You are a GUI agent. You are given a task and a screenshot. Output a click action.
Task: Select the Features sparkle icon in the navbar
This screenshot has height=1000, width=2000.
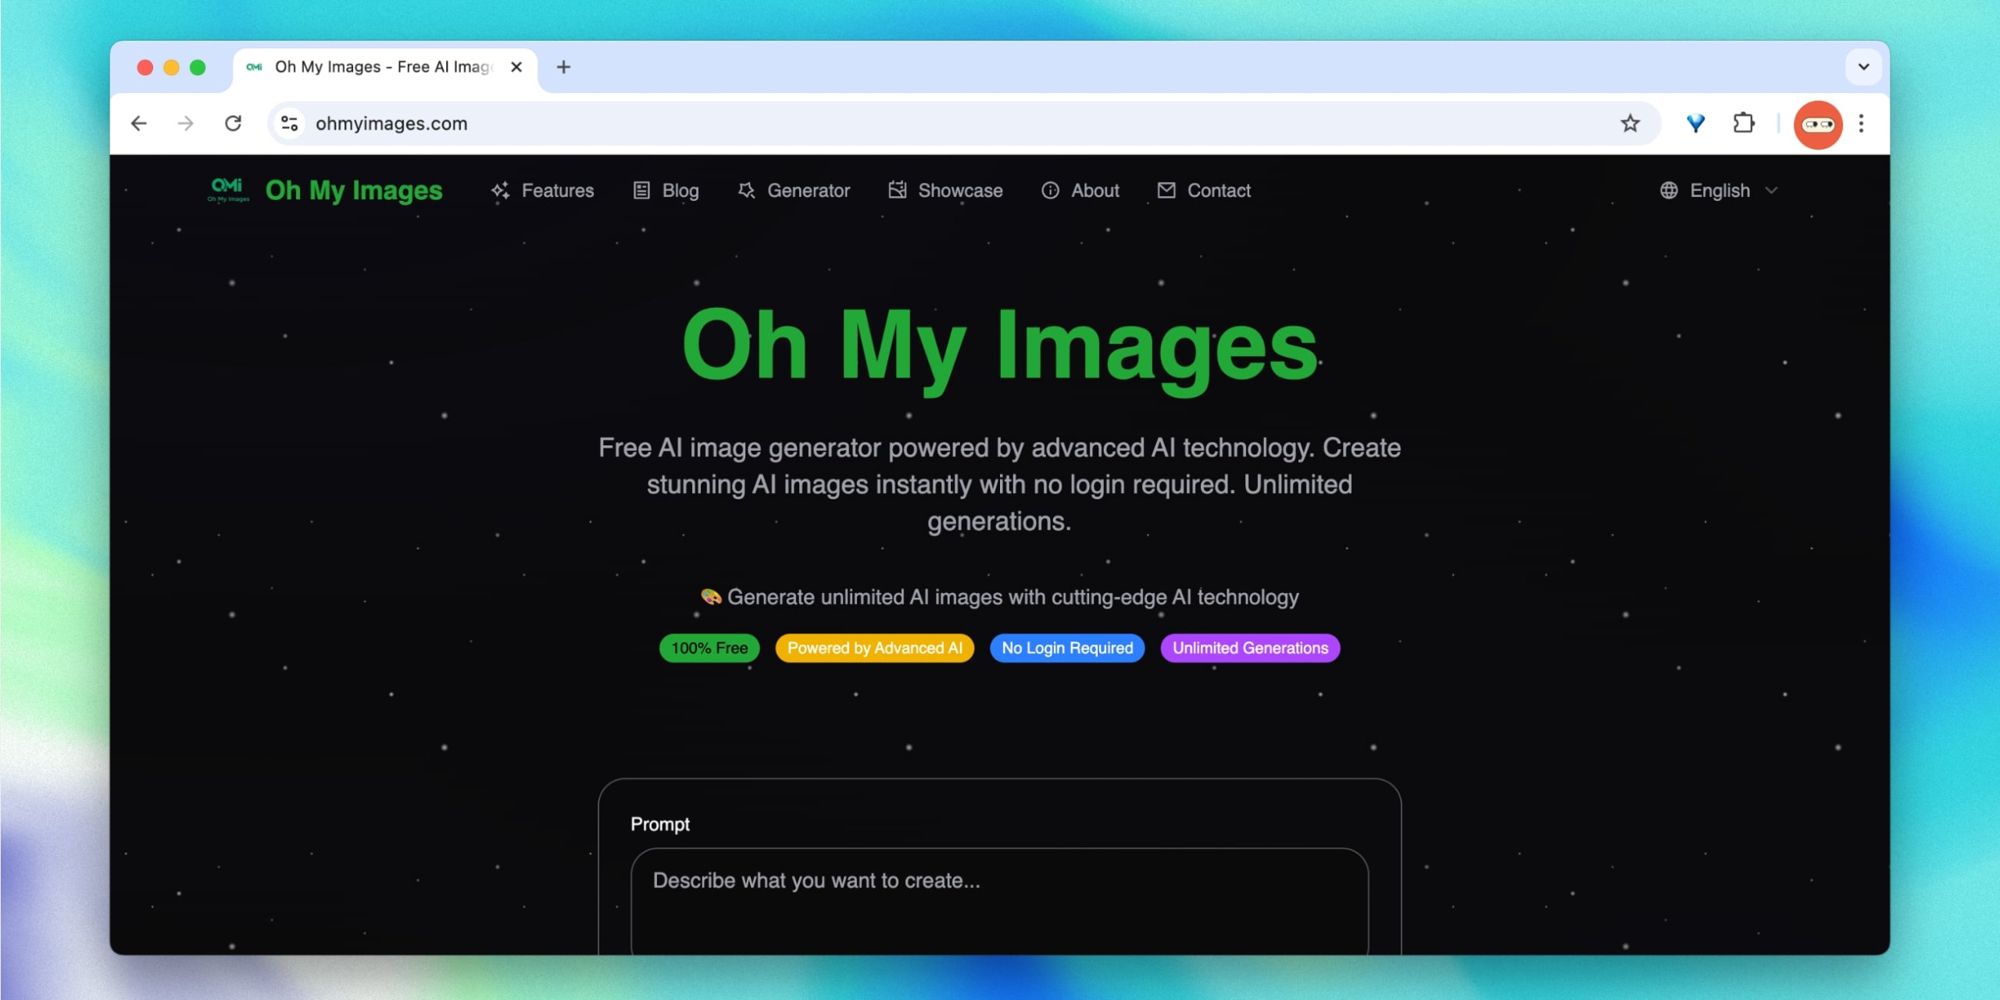click(x=501, y=190)
